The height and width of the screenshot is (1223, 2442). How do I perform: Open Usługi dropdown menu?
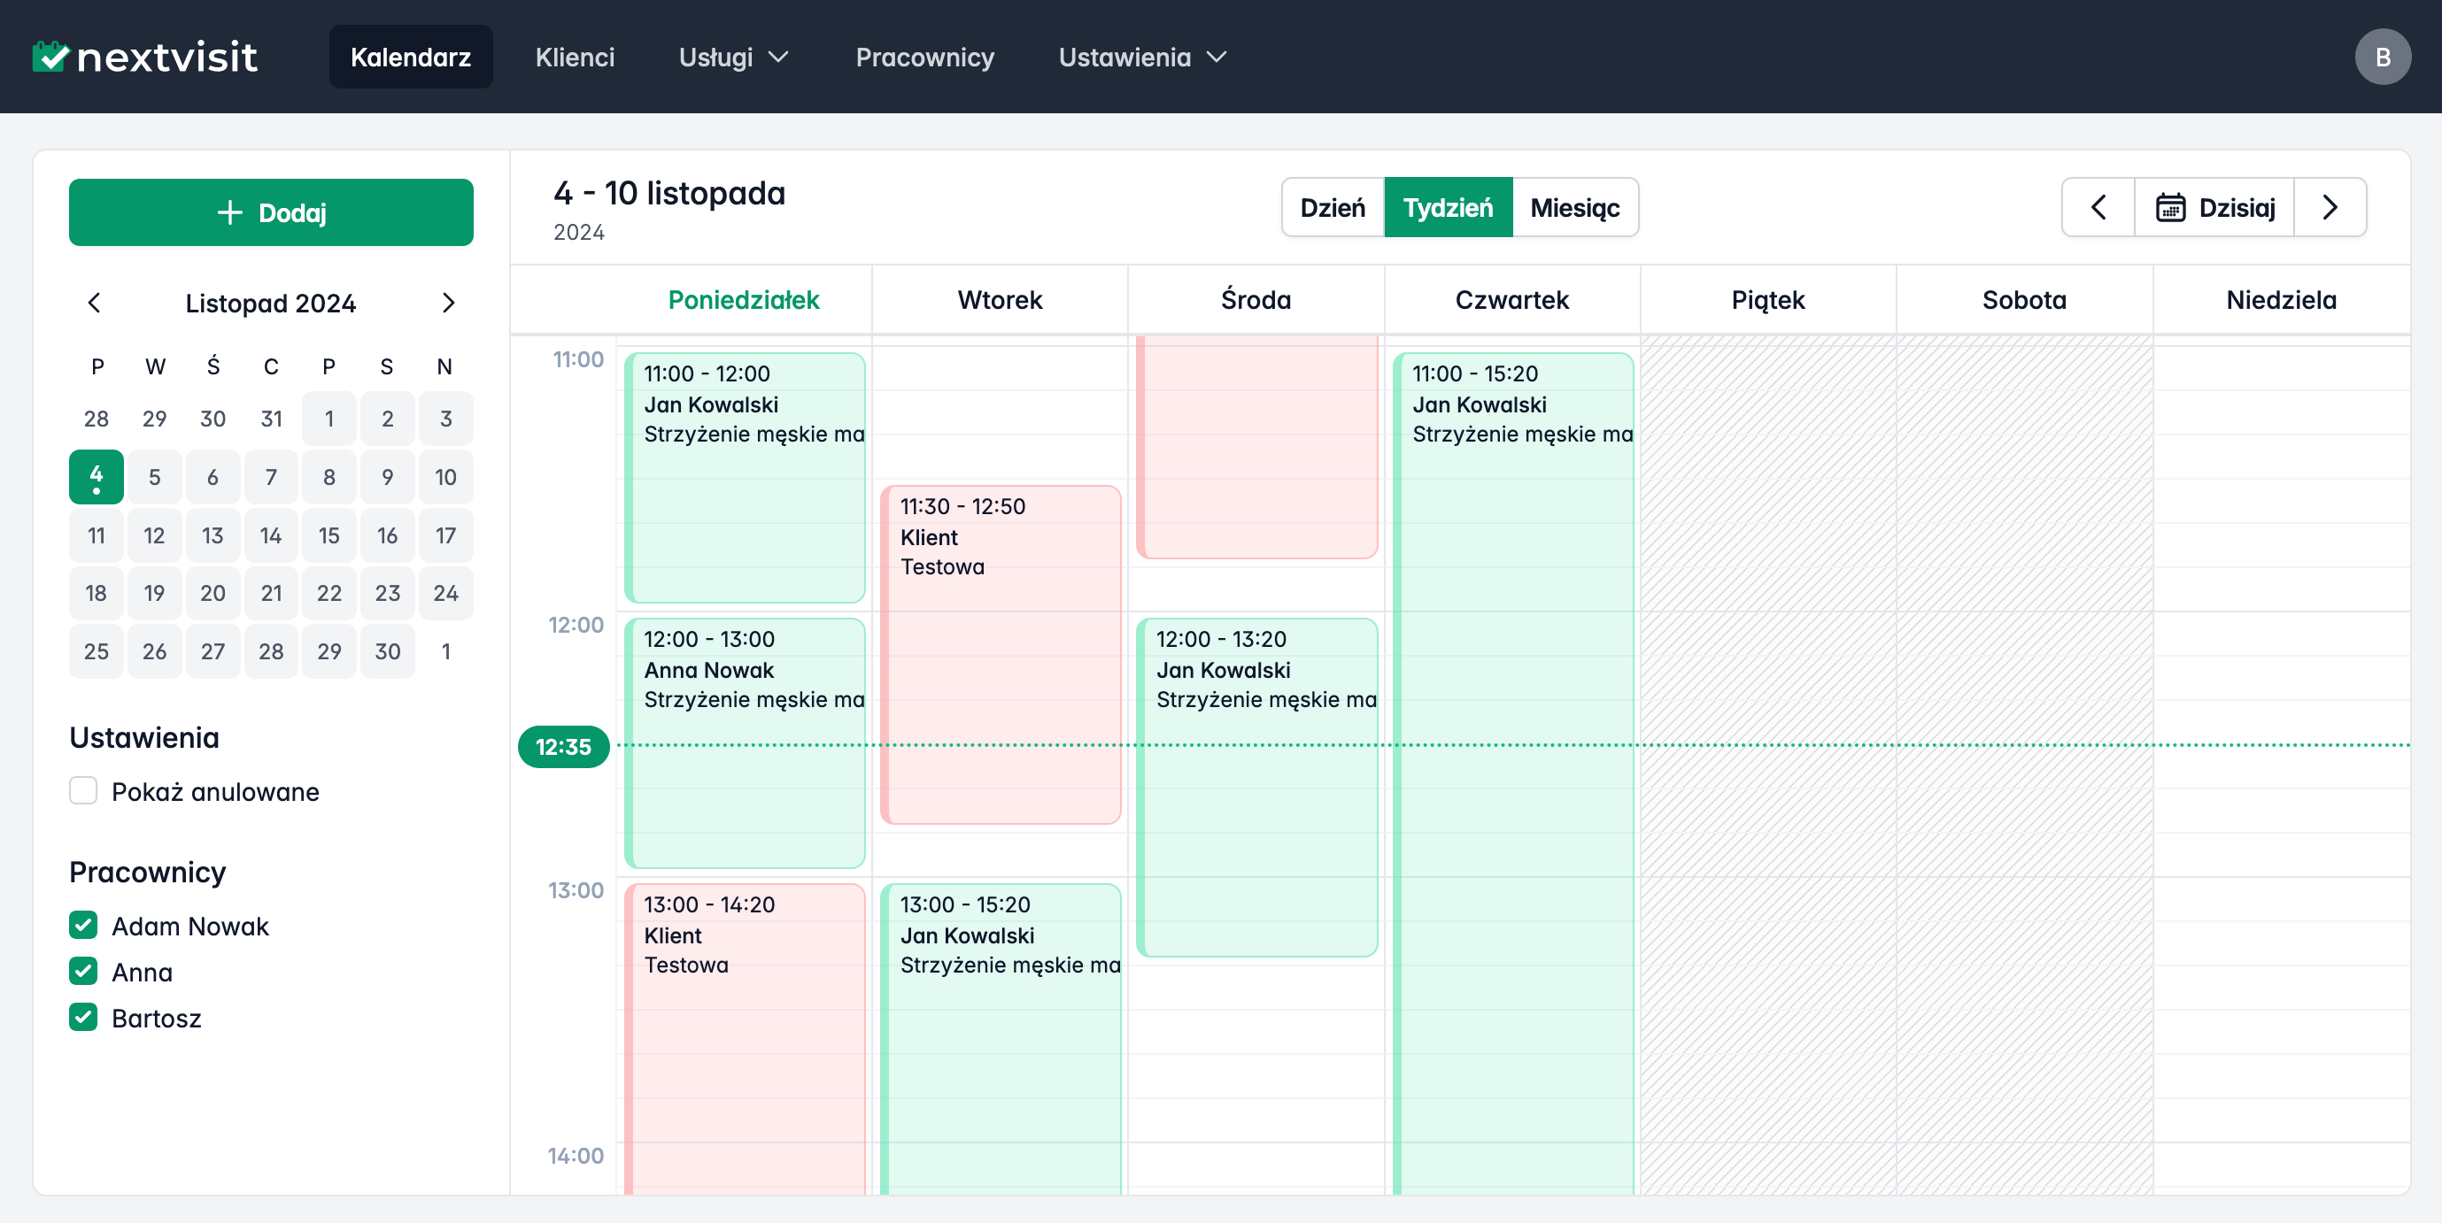click(734, 57)
